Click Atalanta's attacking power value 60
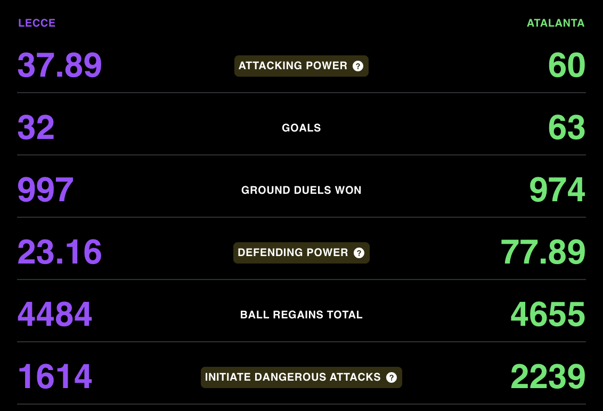The image size is (603, 411). point(567,65)
